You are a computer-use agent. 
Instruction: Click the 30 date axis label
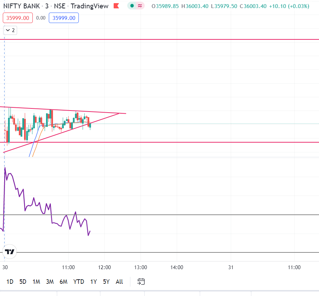click(x=5, y=267)
